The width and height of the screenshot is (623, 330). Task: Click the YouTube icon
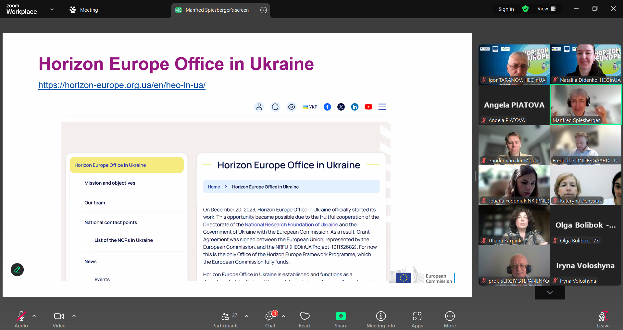(x=368, y=107)
